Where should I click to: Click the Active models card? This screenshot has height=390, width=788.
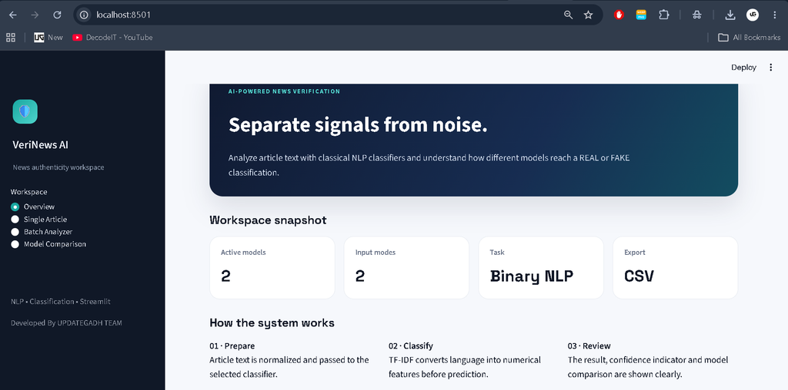pos(272,268)
